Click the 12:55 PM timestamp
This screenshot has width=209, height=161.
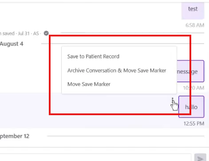click(194, 124)
